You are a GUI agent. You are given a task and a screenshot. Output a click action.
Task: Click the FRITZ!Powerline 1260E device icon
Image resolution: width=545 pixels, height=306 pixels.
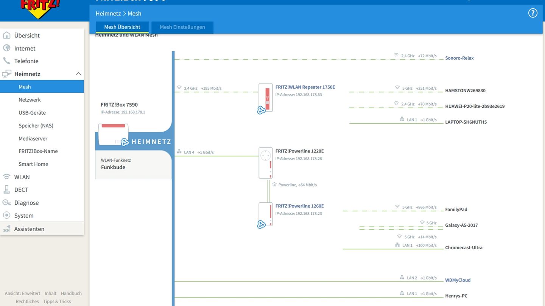(266, 215)
